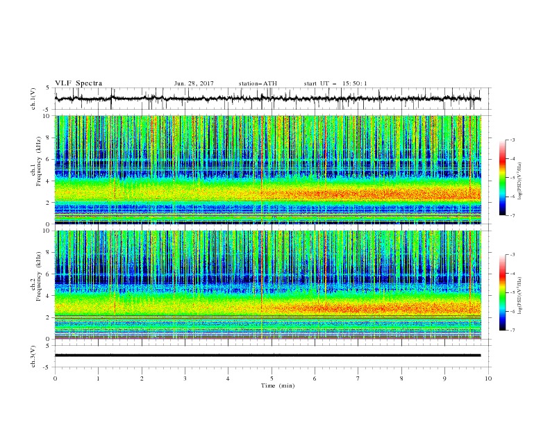This screenshot has width=550, height=425.
Task: Click the "-3" label on ch.1 color bar
Action: 512,140
